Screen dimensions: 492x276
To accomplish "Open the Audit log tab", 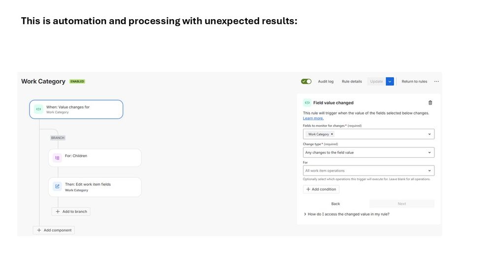I will (x=326, y=82).
